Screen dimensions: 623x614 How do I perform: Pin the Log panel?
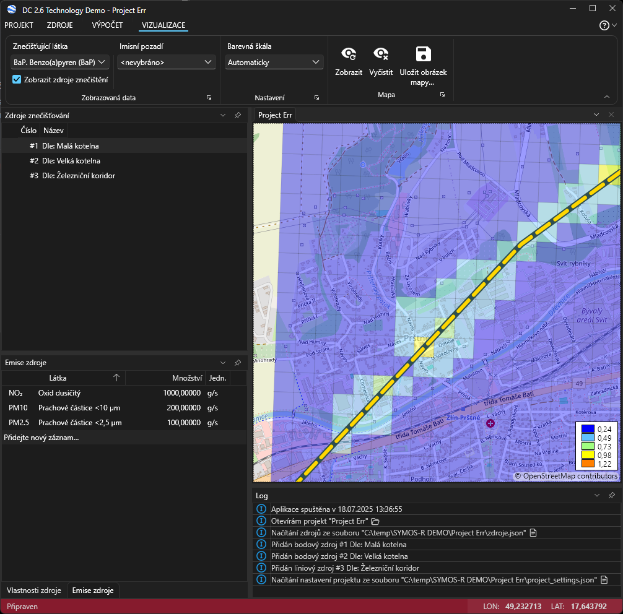[611, 495]
